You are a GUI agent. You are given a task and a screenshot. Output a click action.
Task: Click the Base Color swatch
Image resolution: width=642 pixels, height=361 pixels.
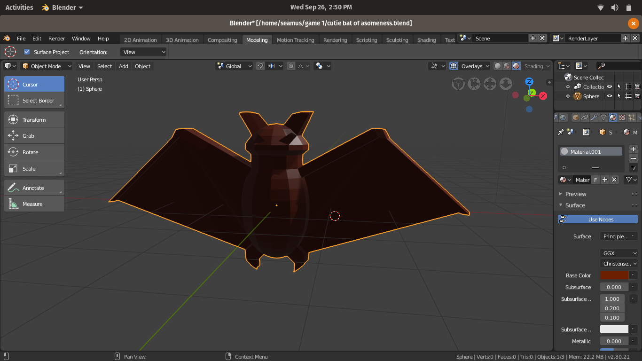tap(614, 275)
